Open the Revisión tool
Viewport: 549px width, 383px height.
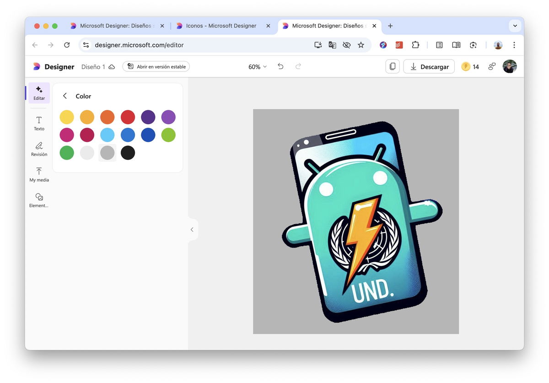[x=39, y=148]
